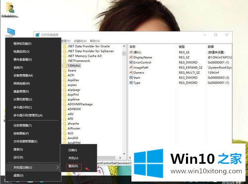Select the .NET Memory Cache 4.0 key

pyautogui.click(x=85, y=56)
